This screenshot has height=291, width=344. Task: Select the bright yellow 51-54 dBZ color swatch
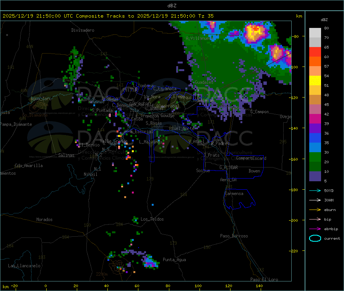pyautogui.click(x=315, y=81)
